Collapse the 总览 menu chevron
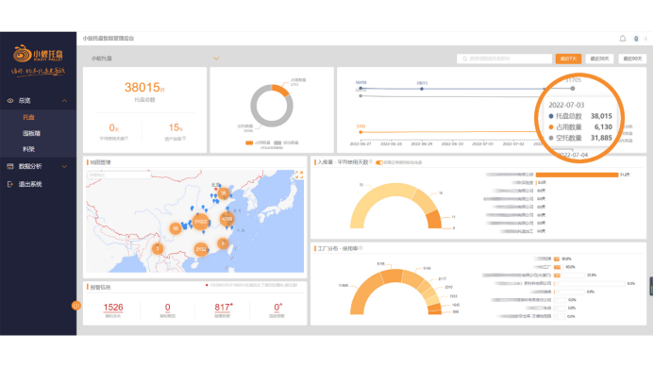This screenshot has height=368, width=654. (65, 101)
